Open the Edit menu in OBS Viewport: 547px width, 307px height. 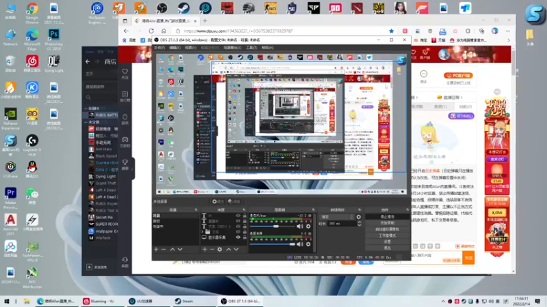pyautogui.click(x=175, y=48)
